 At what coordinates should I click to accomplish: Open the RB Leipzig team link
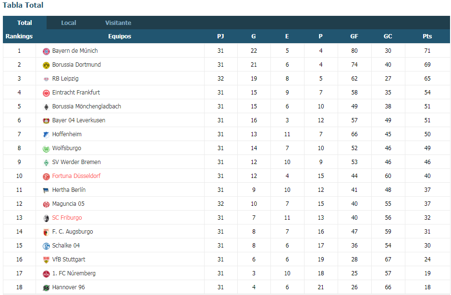pos(65,78)
